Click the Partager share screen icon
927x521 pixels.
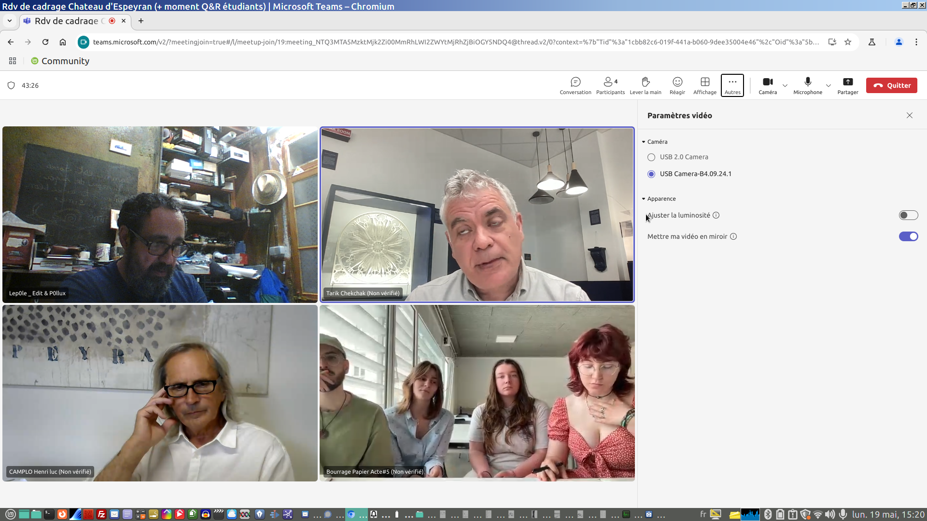pyautogui.click(x=848, y=85)
